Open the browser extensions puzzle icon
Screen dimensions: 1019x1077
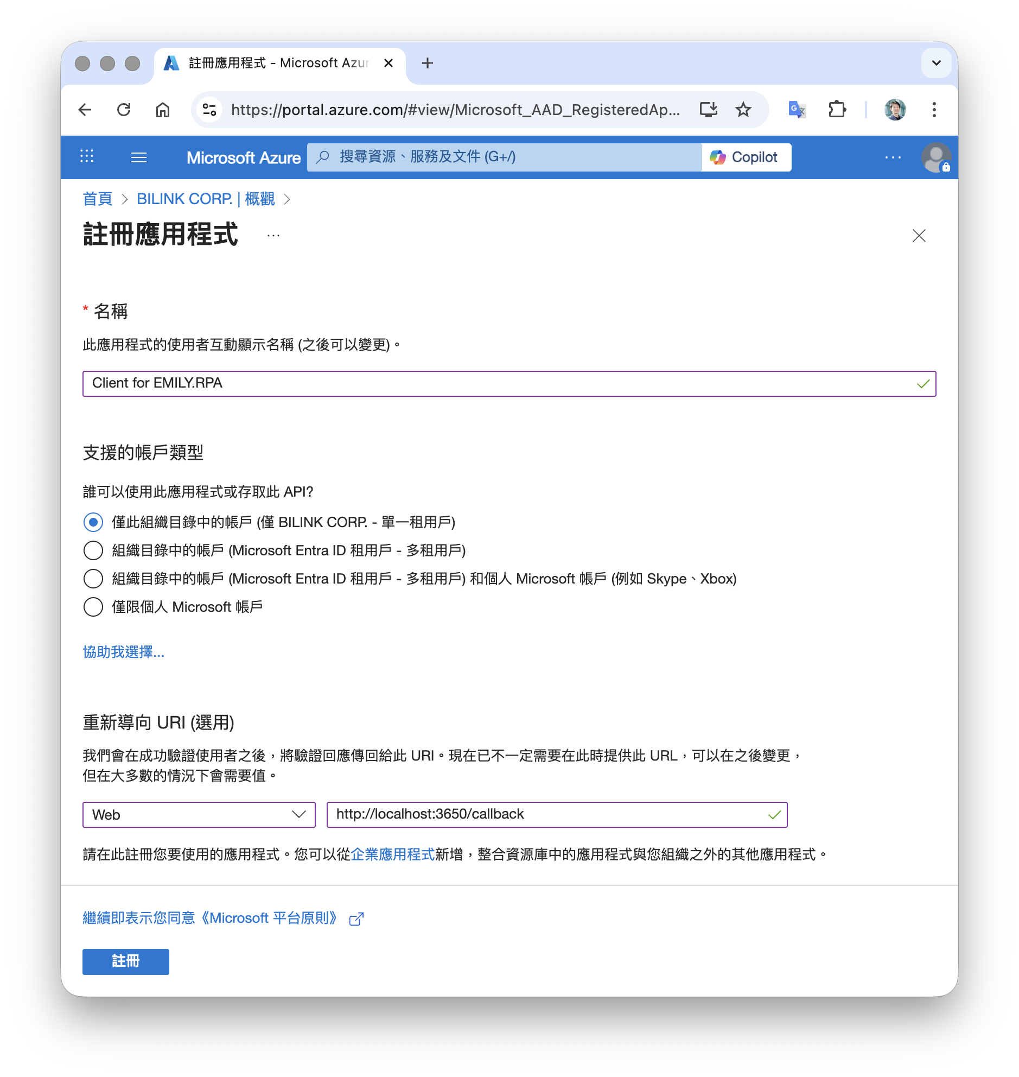[x=837, y=110]
